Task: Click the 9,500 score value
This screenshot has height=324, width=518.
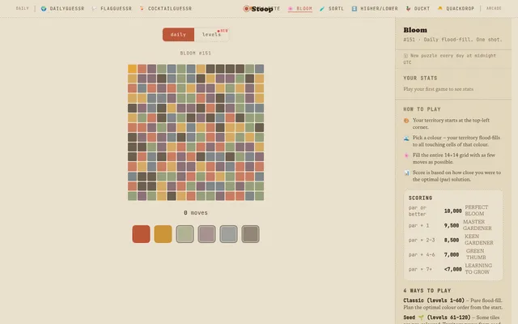Action: pos(452,225)
